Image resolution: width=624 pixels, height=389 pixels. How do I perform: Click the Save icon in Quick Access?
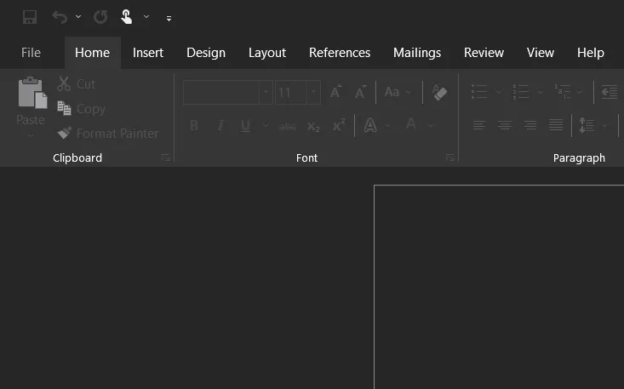coord(30,17)
